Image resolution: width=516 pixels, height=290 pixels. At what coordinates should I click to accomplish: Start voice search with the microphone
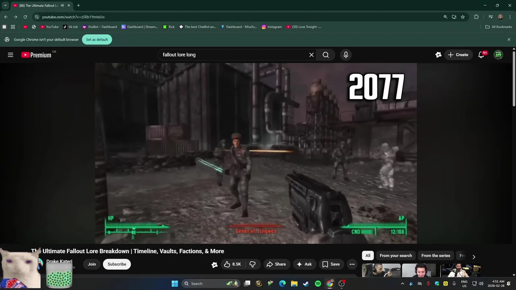pos(345,55)
